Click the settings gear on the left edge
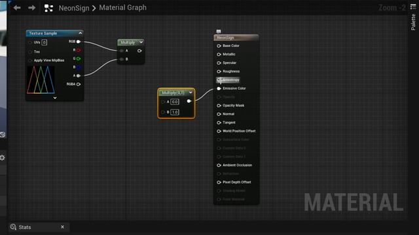The height and width of the screenshot is (235, 419). click(x=2, y=158)
